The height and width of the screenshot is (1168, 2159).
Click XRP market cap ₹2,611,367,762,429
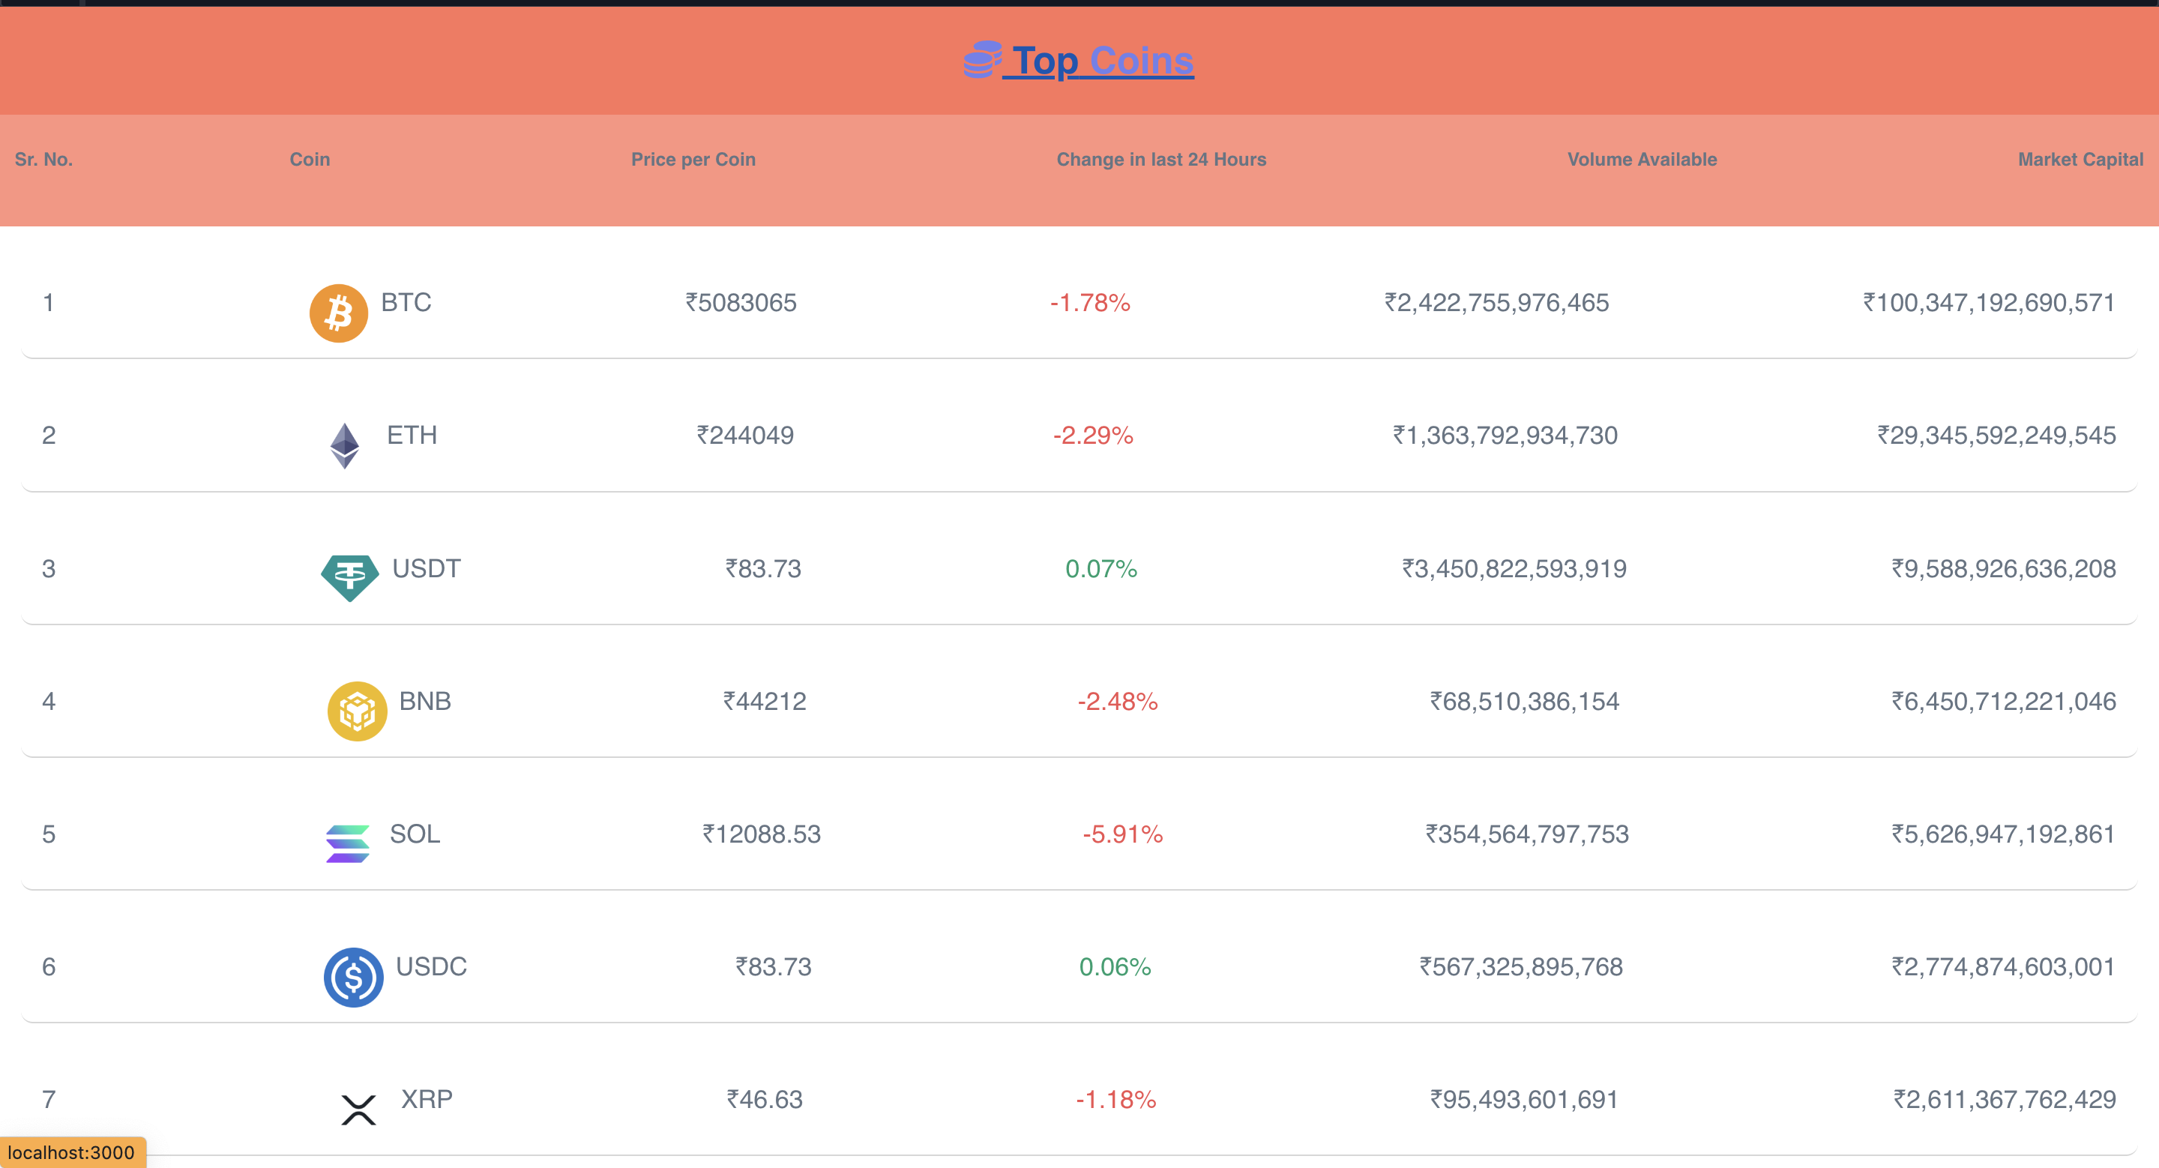coord(2005,1098)
